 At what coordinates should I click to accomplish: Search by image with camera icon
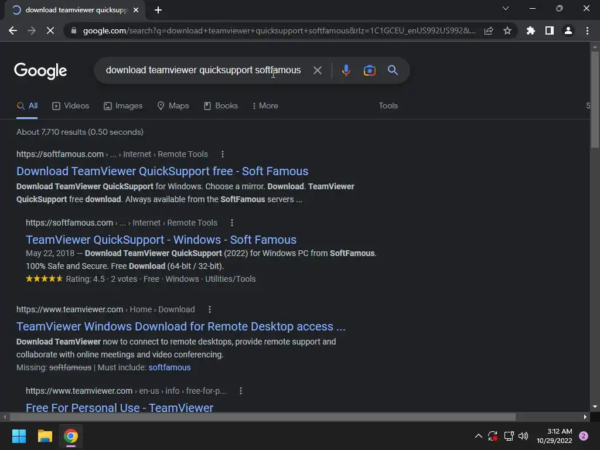tap(369, 70)
